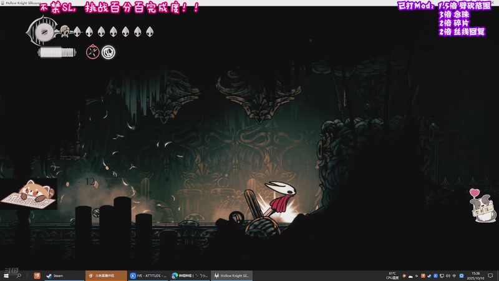The height and width of the screenshot is (281, 499).
Task: Open the volume speaker tray icon
Action: pyautogui.click(x=448, y=276)
